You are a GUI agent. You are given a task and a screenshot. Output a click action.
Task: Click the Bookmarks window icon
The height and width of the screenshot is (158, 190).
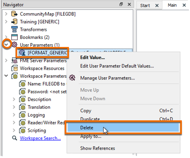pyautogui.click(x=14, y=37)
